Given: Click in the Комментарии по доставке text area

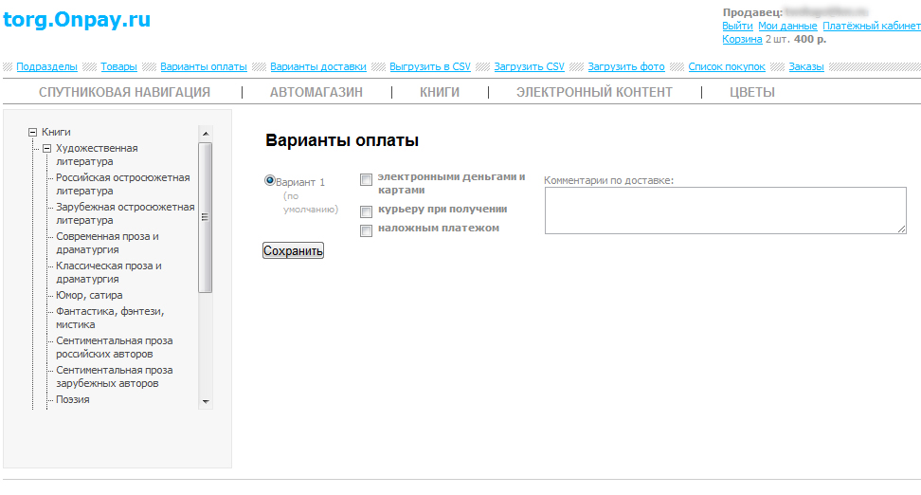Looking at the screenshot, I should point(725,210).
